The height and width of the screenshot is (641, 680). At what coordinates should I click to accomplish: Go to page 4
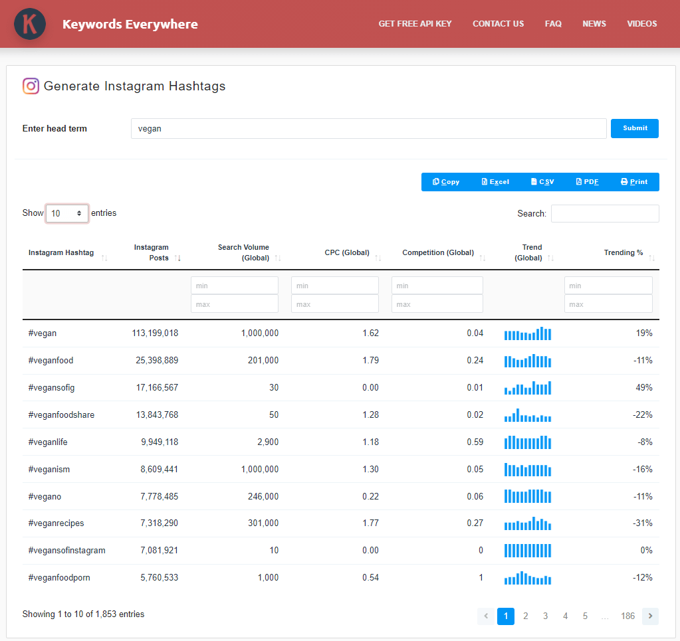(566, 616)
